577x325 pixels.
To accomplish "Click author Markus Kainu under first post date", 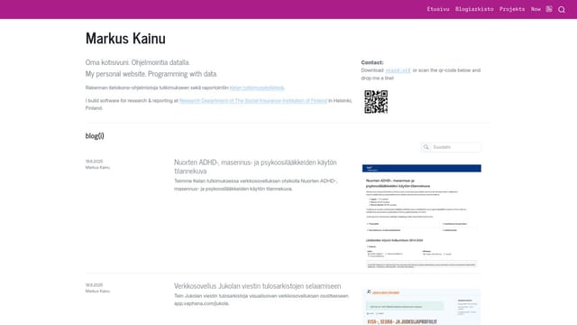I will pyautogui.click(x=97, y=167).
